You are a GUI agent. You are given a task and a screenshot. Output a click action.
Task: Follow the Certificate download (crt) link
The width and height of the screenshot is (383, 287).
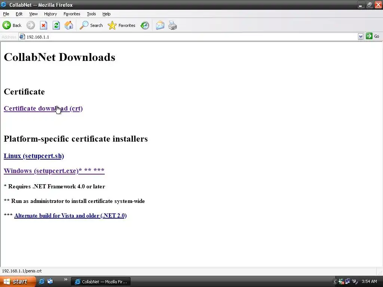(43, 108)
